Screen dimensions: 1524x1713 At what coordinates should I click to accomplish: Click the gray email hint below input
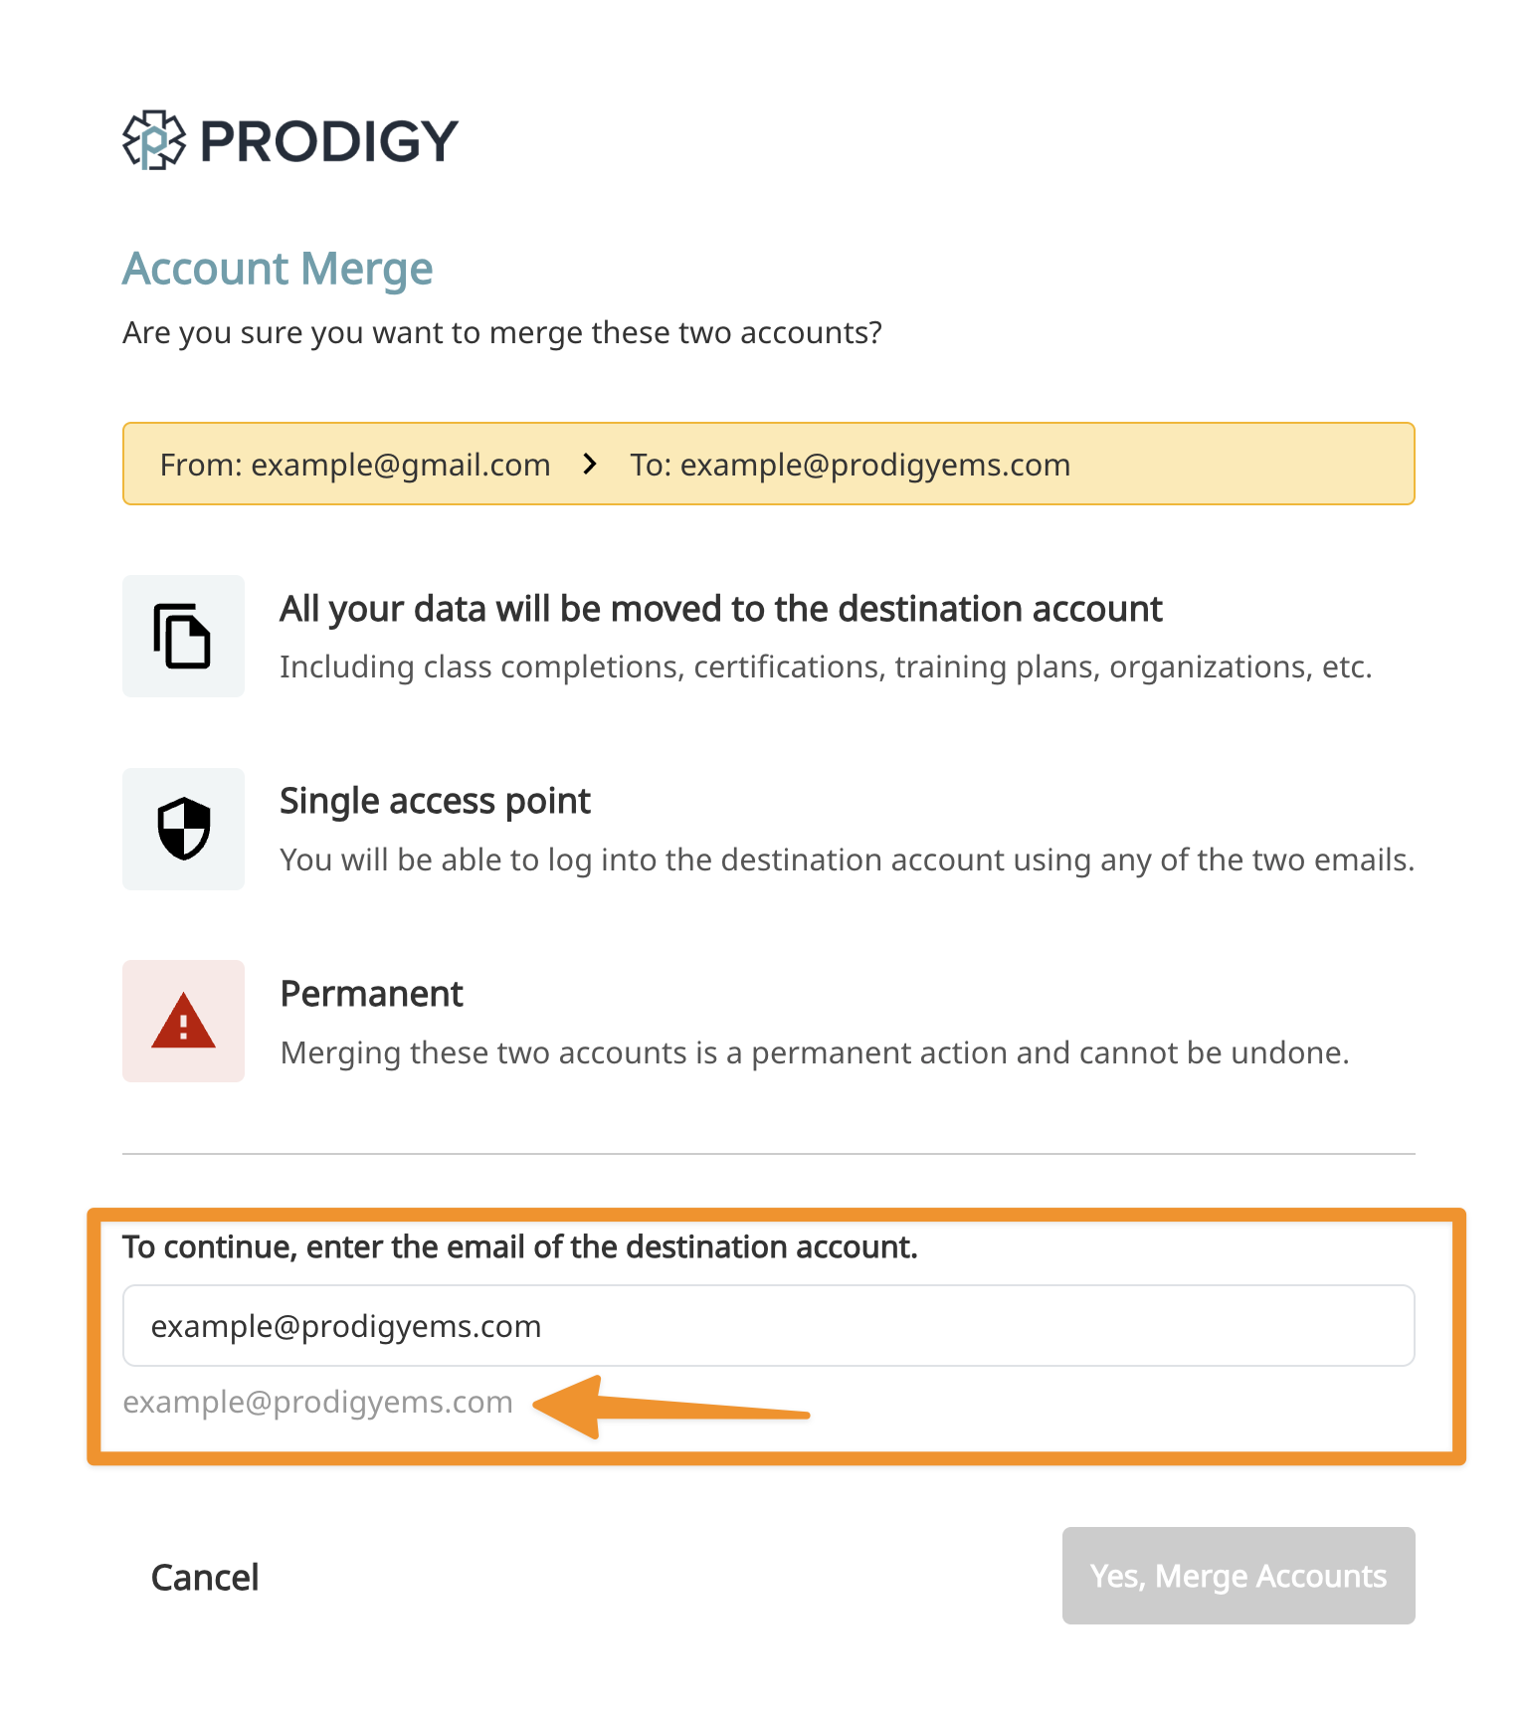(x=317, y=1402)
